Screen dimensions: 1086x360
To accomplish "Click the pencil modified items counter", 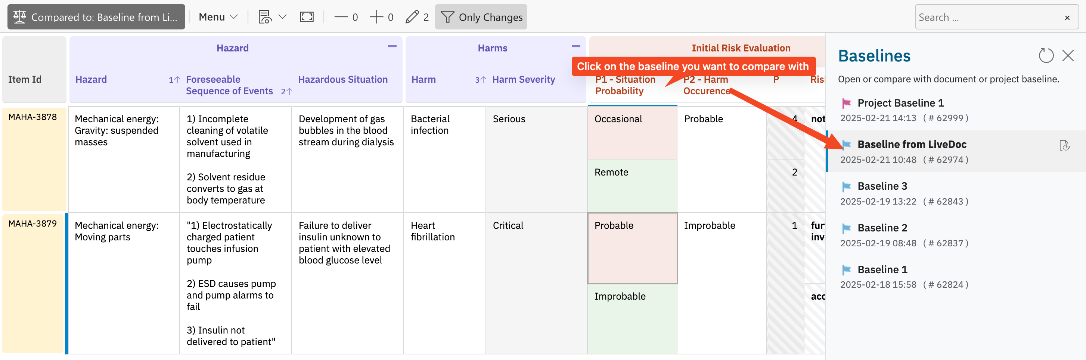I will pyautogui.click(x=417, y=17).
